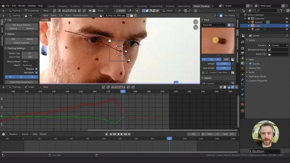Click the Reload clip button
The image size is (290, 163).
(x=29, y=29)
